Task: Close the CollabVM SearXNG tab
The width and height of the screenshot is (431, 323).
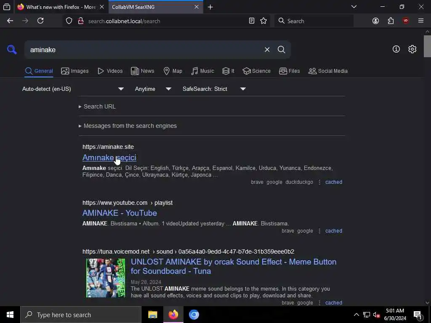Action: (x=197, y=7)
